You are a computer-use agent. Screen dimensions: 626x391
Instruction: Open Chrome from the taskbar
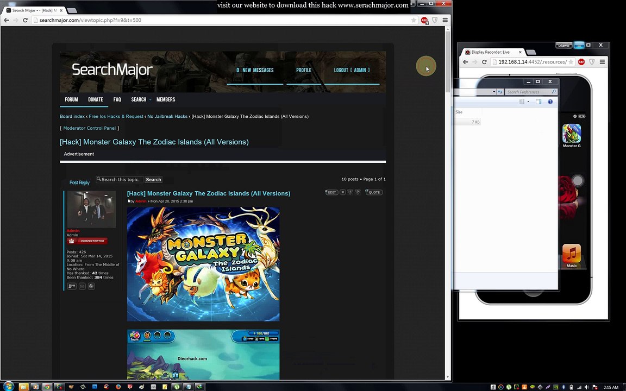(x=47, y=387)
